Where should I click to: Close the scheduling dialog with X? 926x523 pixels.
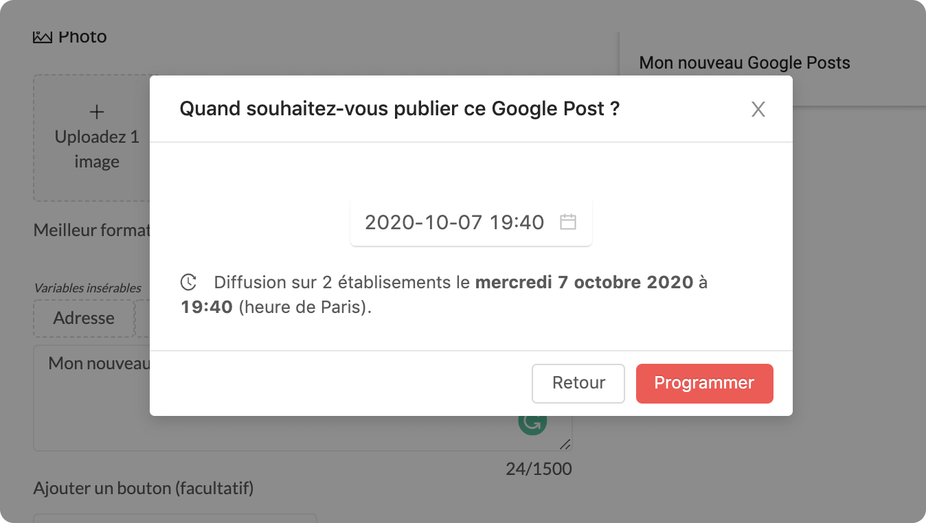coord(758,109)
